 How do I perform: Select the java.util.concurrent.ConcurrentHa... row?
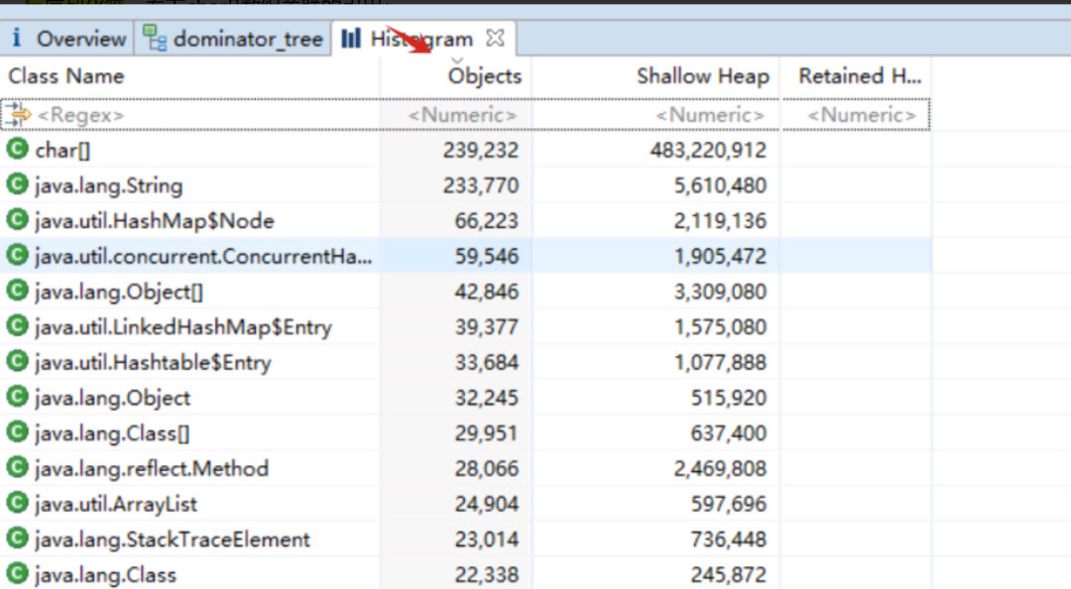click(466, 256)
